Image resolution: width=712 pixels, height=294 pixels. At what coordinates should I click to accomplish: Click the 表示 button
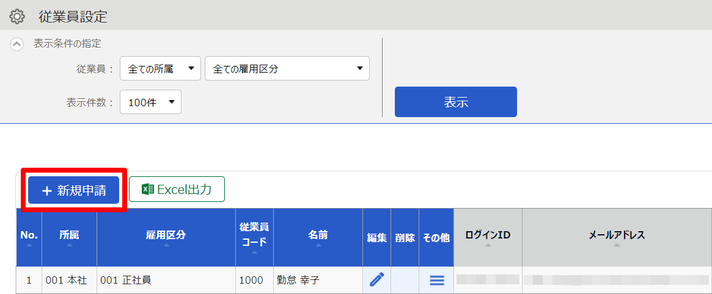coord(456,102)
